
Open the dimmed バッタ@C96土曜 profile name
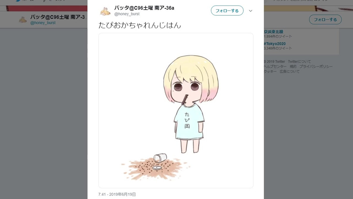coord(58,17)
